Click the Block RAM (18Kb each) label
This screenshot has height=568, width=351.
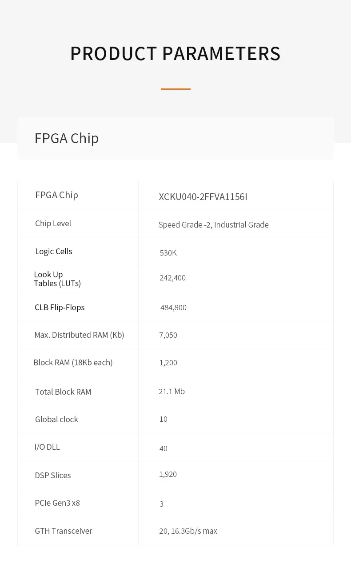(73, 362)
